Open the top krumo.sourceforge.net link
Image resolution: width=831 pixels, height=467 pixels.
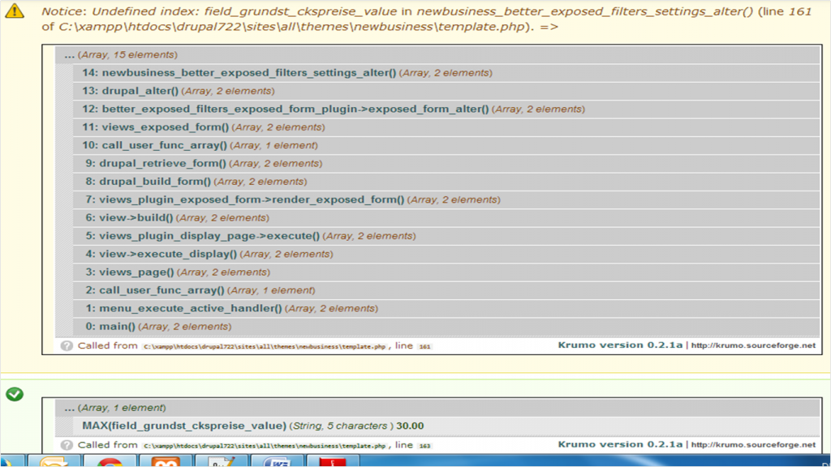pyautogui.click(x=753, y=345)
